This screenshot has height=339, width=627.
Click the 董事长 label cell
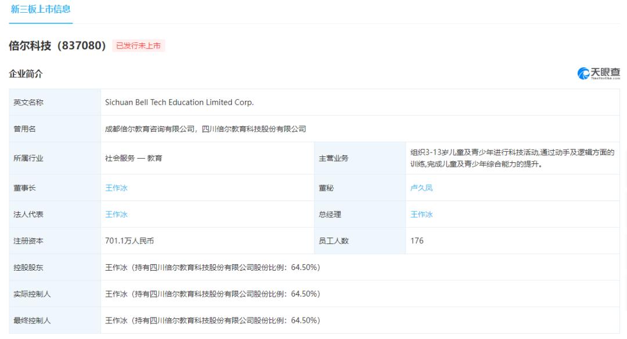[x=55, y=188]
